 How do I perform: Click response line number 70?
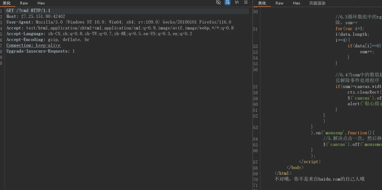pyautogui.click(x=255, y=180)
